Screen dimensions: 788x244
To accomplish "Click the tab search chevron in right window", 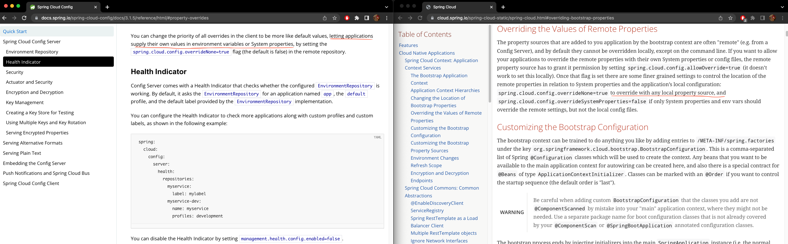I will point(782,7).
